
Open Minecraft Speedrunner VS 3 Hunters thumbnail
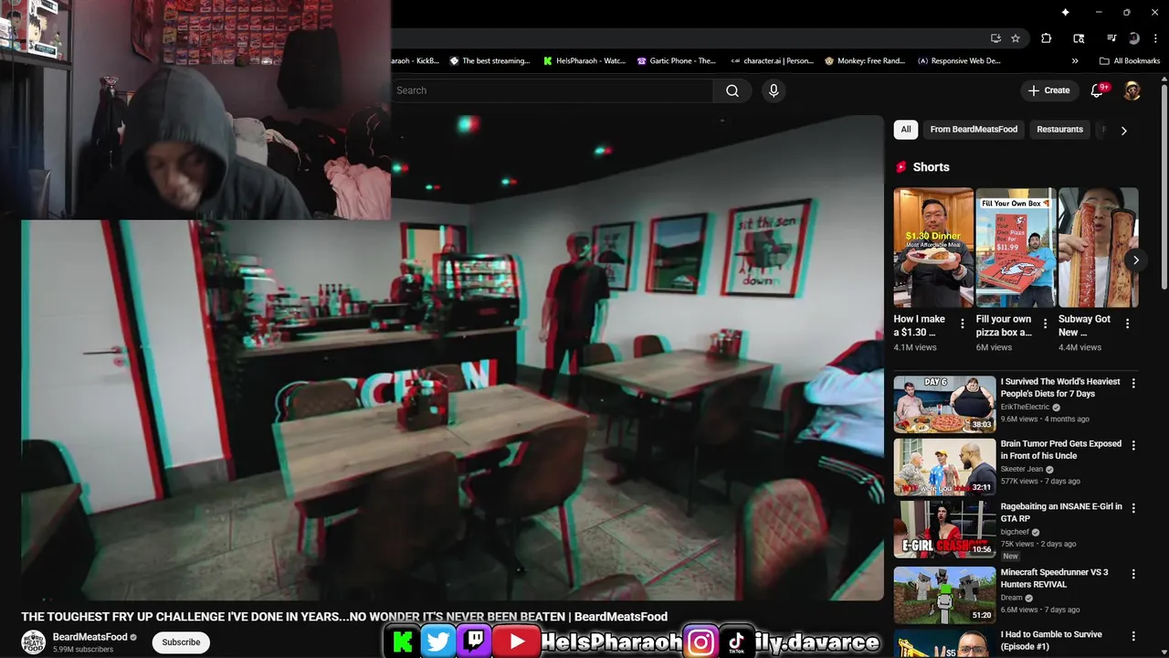[x=944, y=595]
